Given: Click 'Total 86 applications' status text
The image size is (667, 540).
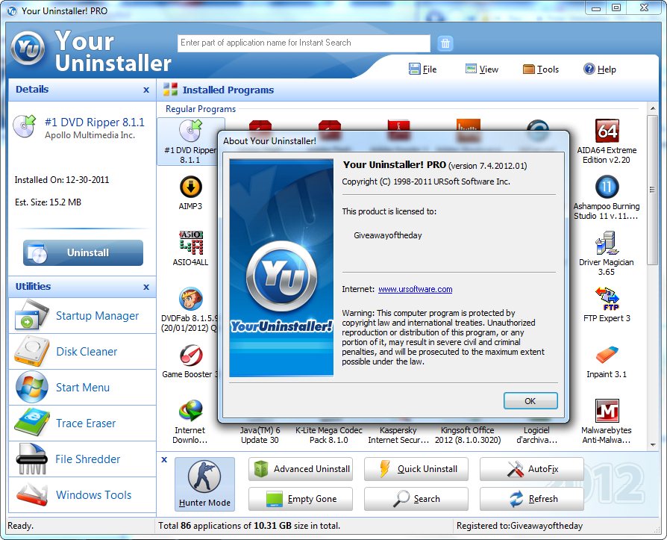Looking at the screenshot, I should click(249, 526).
